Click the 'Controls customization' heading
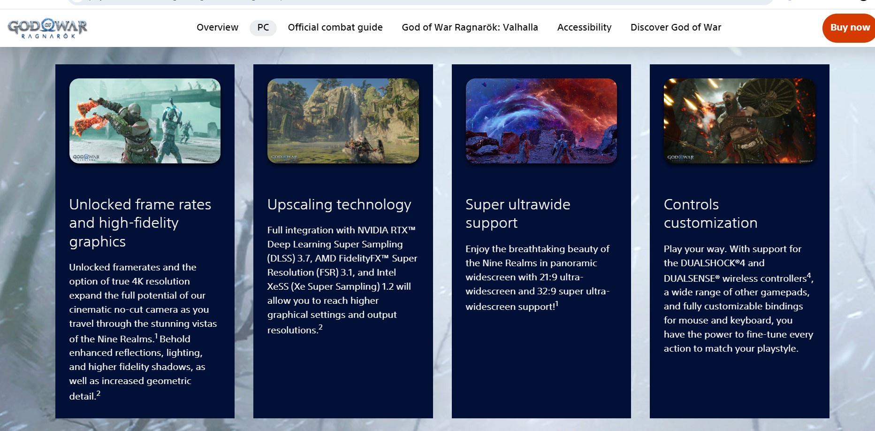This screenshot has width=875, height=431. (x=711, y=214)
